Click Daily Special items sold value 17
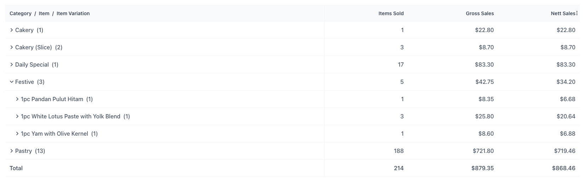This screenshot has height=179, width=584. (400, 65)
